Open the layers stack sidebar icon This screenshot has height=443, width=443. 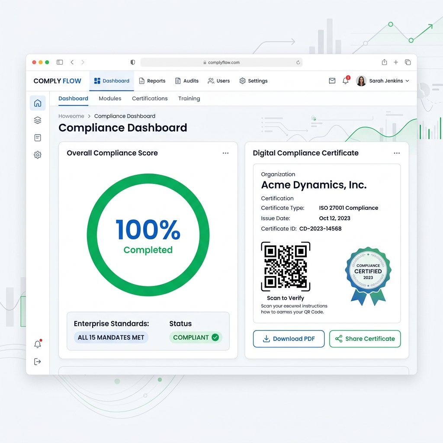[38, 120]
